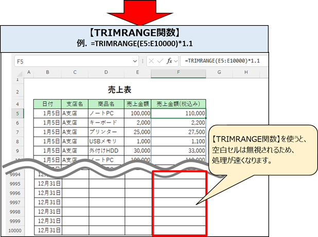Select column B header

47,73
